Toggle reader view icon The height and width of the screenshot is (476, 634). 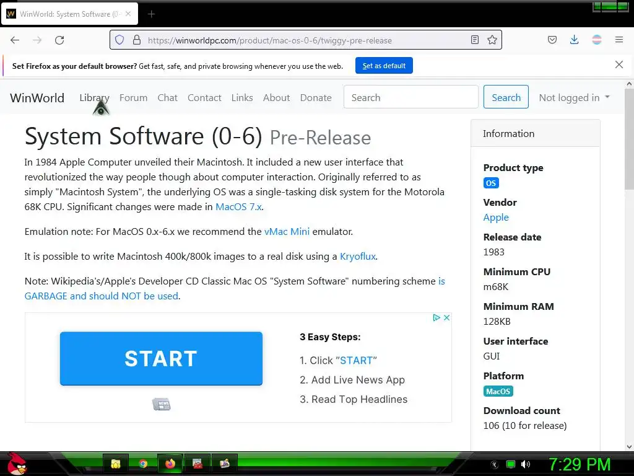tap(475, 40)
